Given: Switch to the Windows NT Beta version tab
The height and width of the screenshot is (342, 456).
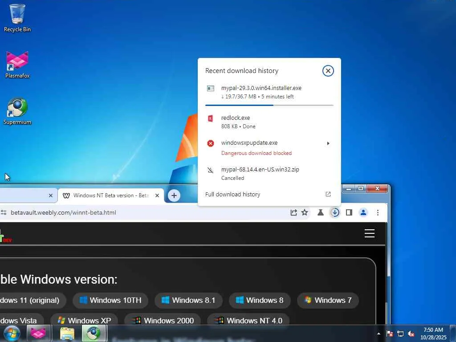Looking at the screenshot, I should point(111,195).
